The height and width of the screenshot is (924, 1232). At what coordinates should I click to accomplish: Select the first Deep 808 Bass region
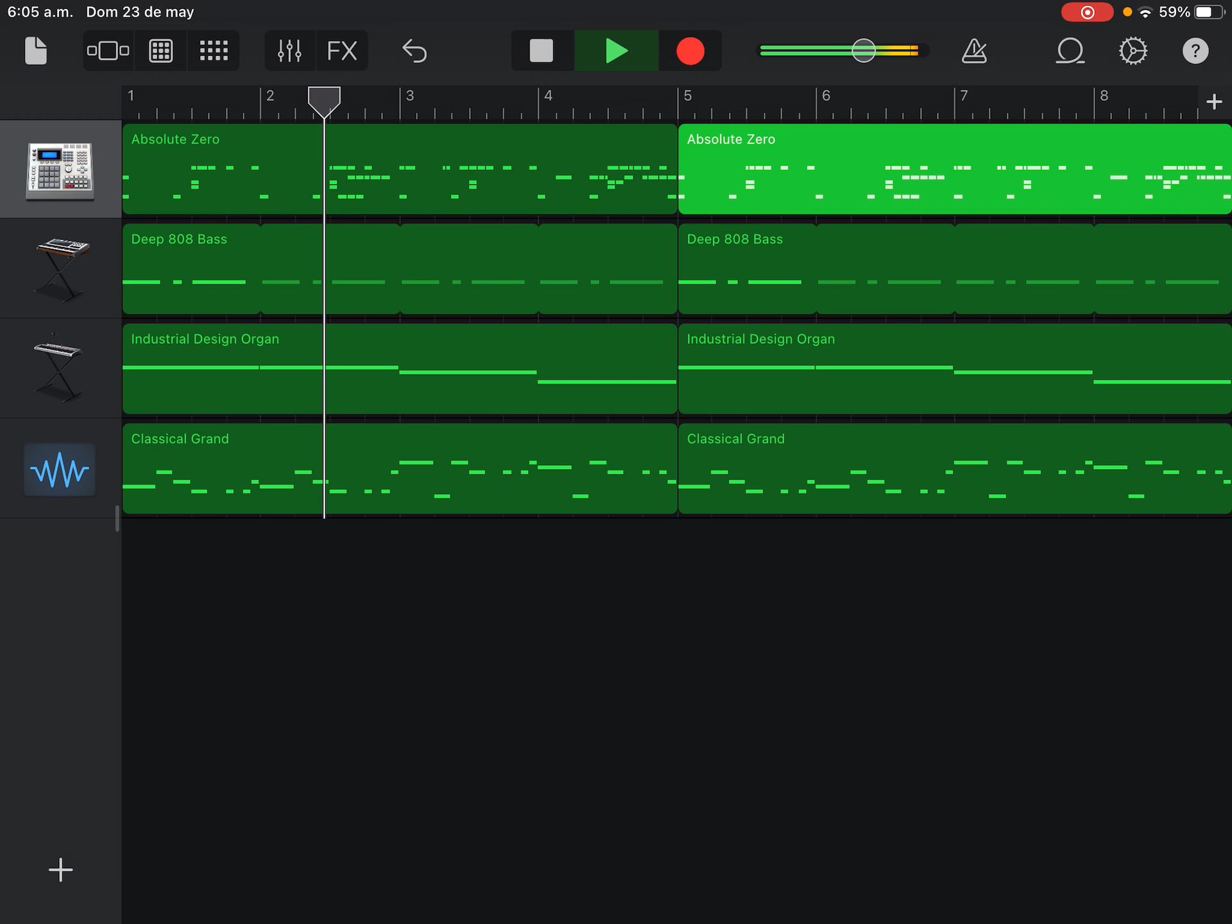400,269
